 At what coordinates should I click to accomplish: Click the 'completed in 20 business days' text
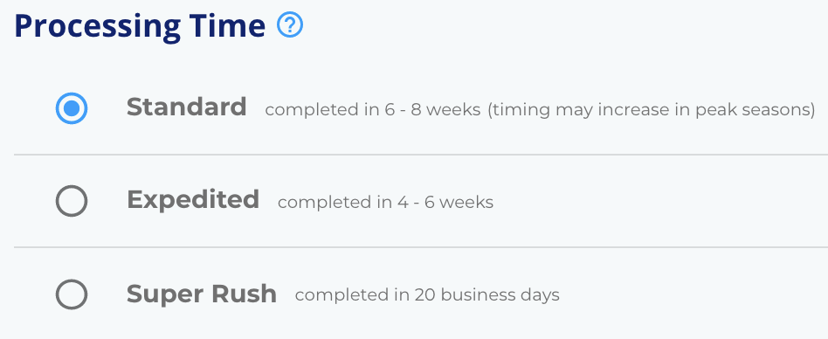pyautogui.click(x=427, y=295)
